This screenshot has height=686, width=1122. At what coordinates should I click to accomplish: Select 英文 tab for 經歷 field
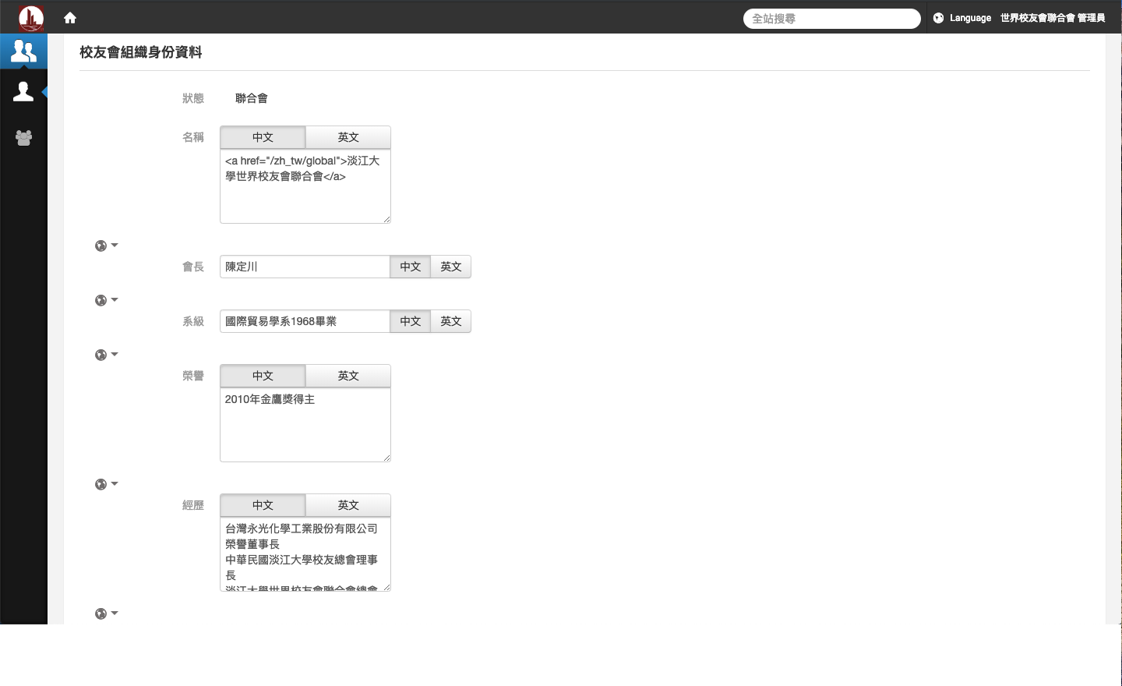click(x=348, y=505)
